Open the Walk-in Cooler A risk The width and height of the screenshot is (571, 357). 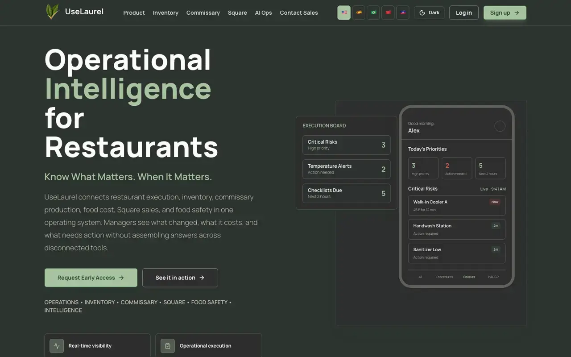pyautogui.click(x=457, y=205)
